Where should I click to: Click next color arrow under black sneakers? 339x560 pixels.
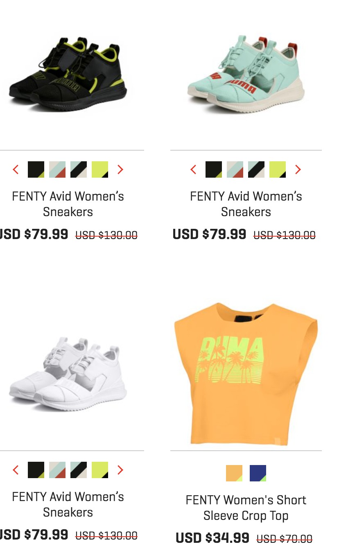tap(120, 169)
